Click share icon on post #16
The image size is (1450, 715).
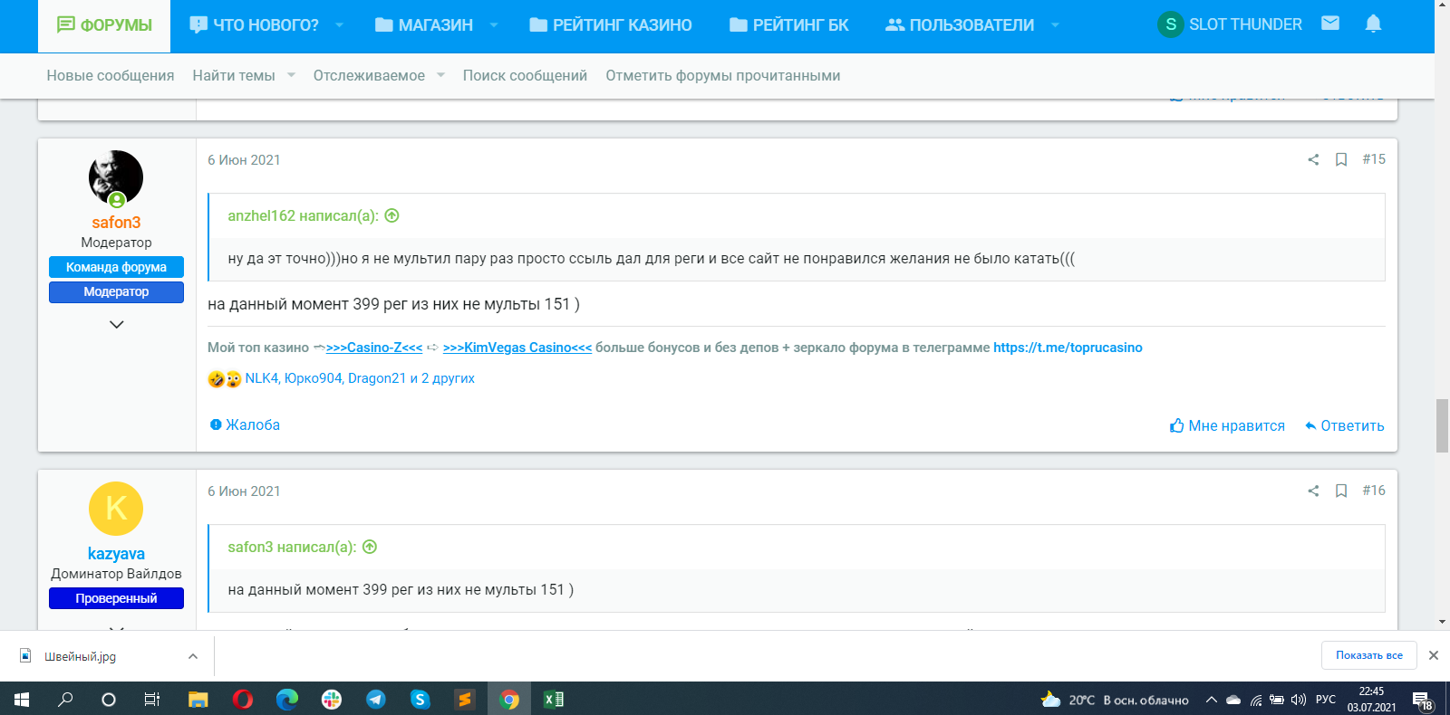coord(1313,491)
